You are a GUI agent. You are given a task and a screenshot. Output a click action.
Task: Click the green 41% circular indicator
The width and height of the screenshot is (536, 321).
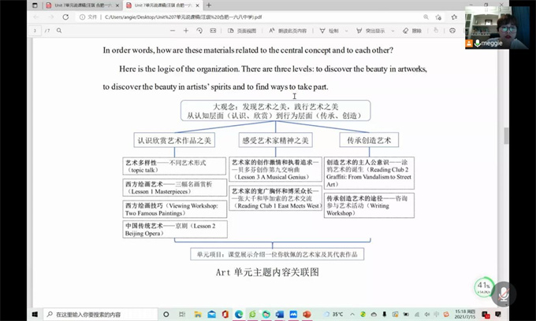pos(483,286)
